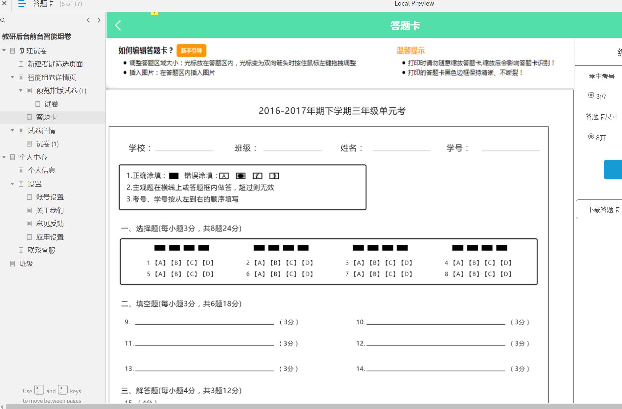The height and width of the screenshot is (409, 622).
Task: Click page icon beside 新建考试筛选页面
Action: 21,64
